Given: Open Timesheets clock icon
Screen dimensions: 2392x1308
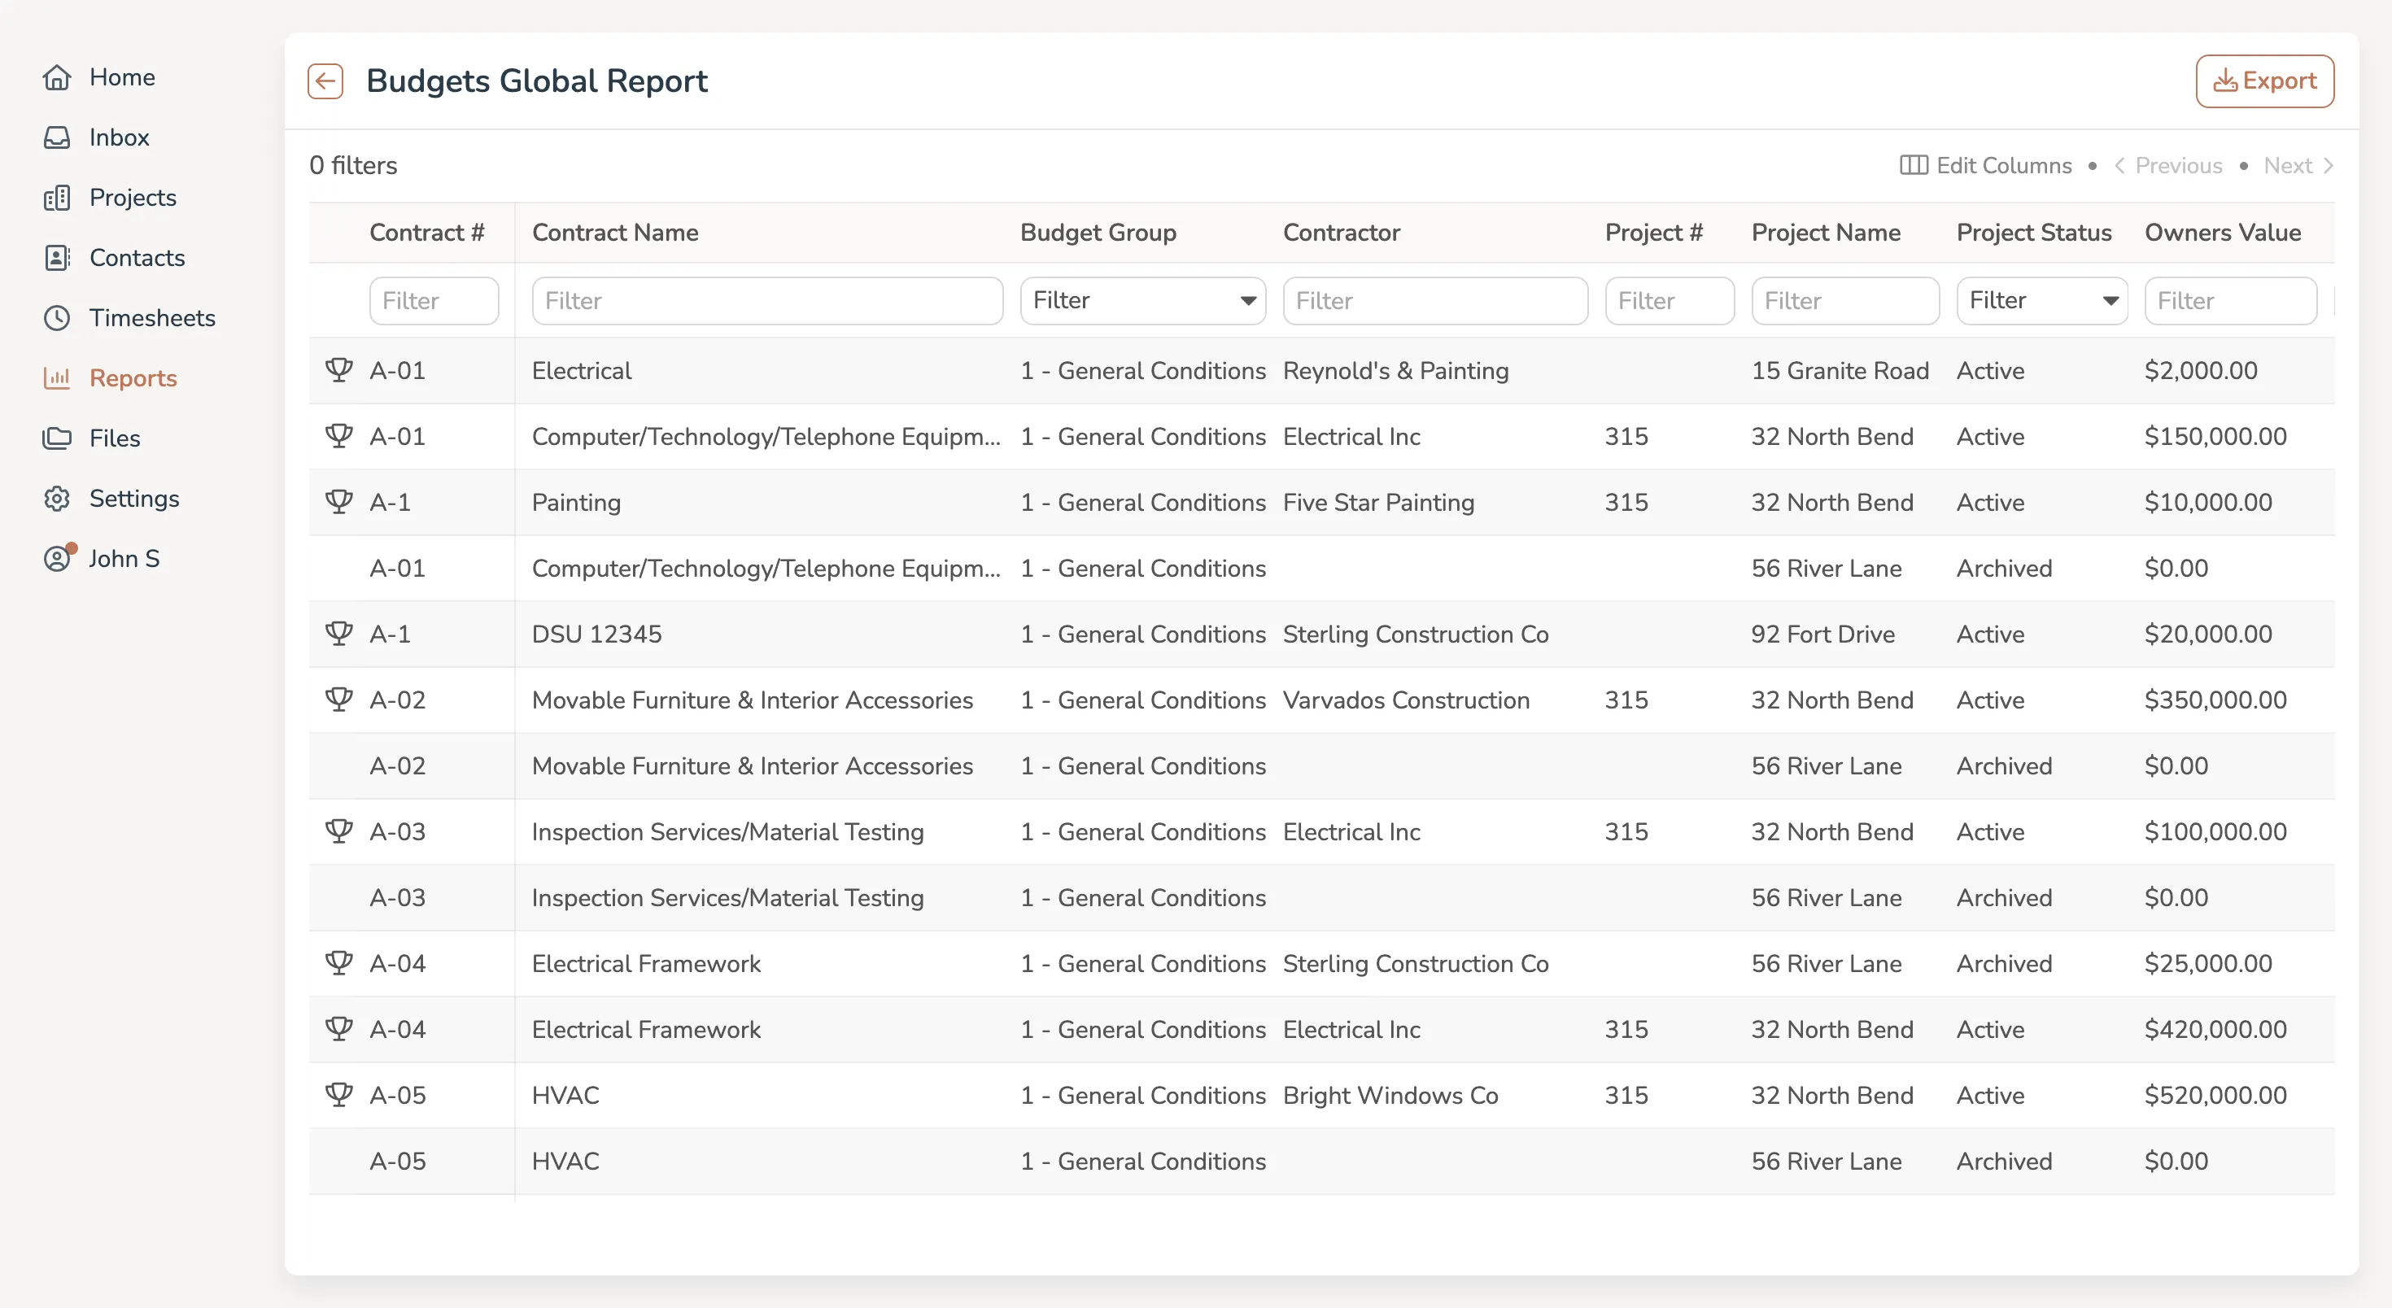Looking at the screenshot, I should [x=58, y=317].
